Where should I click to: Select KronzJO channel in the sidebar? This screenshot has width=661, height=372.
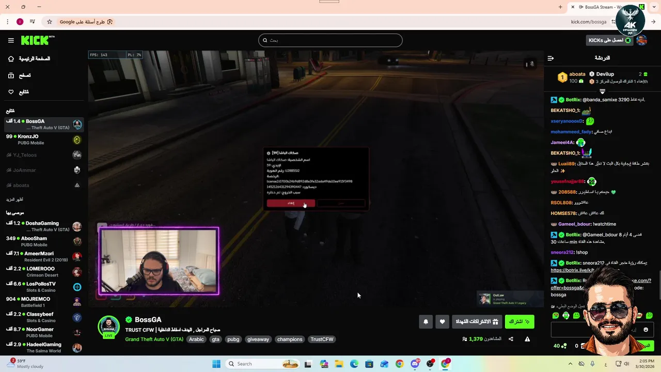(x=44, y=139)
